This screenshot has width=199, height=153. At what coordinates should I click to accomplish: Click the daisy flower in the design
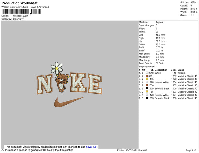click(x=57, y=68)
